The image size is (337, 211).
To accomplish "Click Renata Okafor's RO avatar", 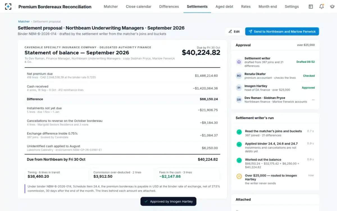I will coord(239,76).
